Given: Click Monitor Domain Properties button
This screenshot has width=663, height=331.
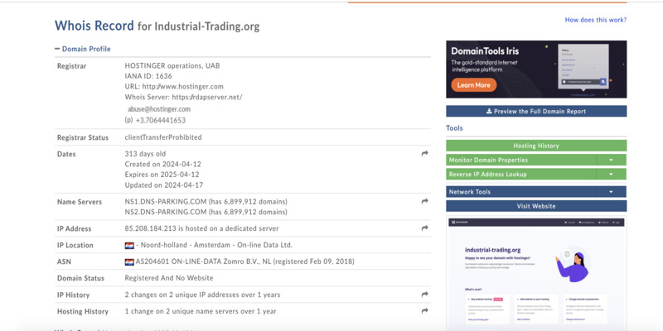Looking at the screenshot, I should (x=521, y=160).
